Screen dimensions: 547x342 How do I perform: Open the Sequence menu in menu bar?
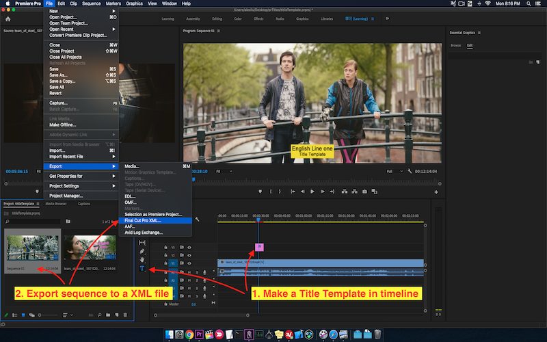click(92, 3)
